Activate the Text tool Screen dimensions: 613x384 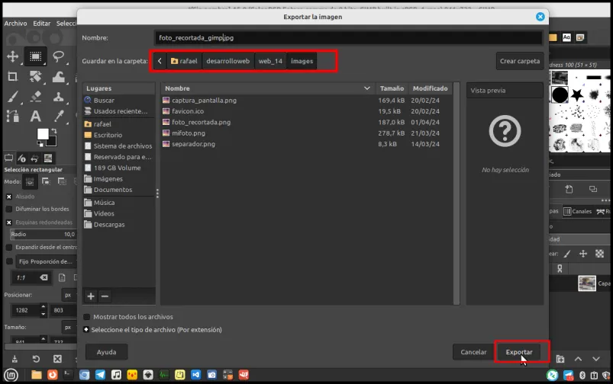pos(36,116)
